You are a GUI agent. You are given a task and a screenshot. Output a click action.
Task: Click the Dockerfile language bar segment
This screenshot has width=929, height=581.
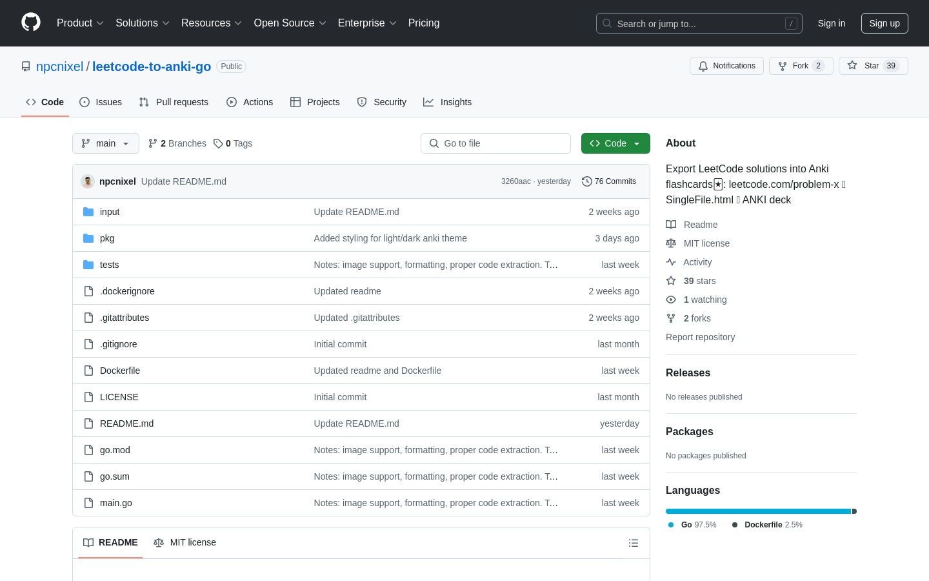point(854,511)
